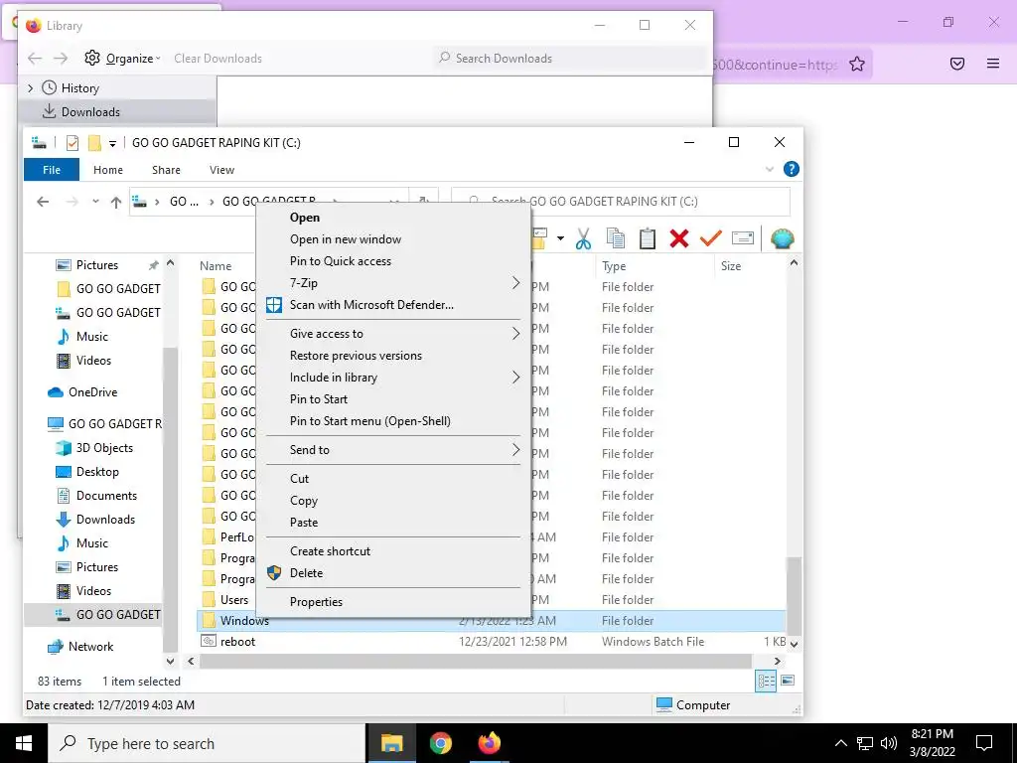
Task: Choose Open in the context menu
Action: click(x=393, y=218)
